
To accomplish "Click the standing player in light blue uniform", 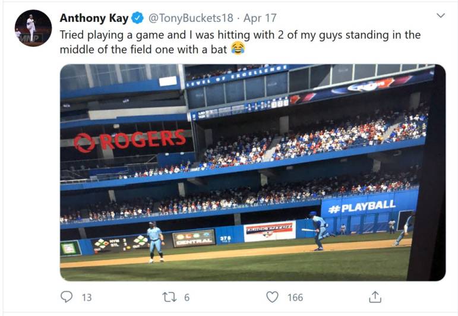I will point(155,241).
